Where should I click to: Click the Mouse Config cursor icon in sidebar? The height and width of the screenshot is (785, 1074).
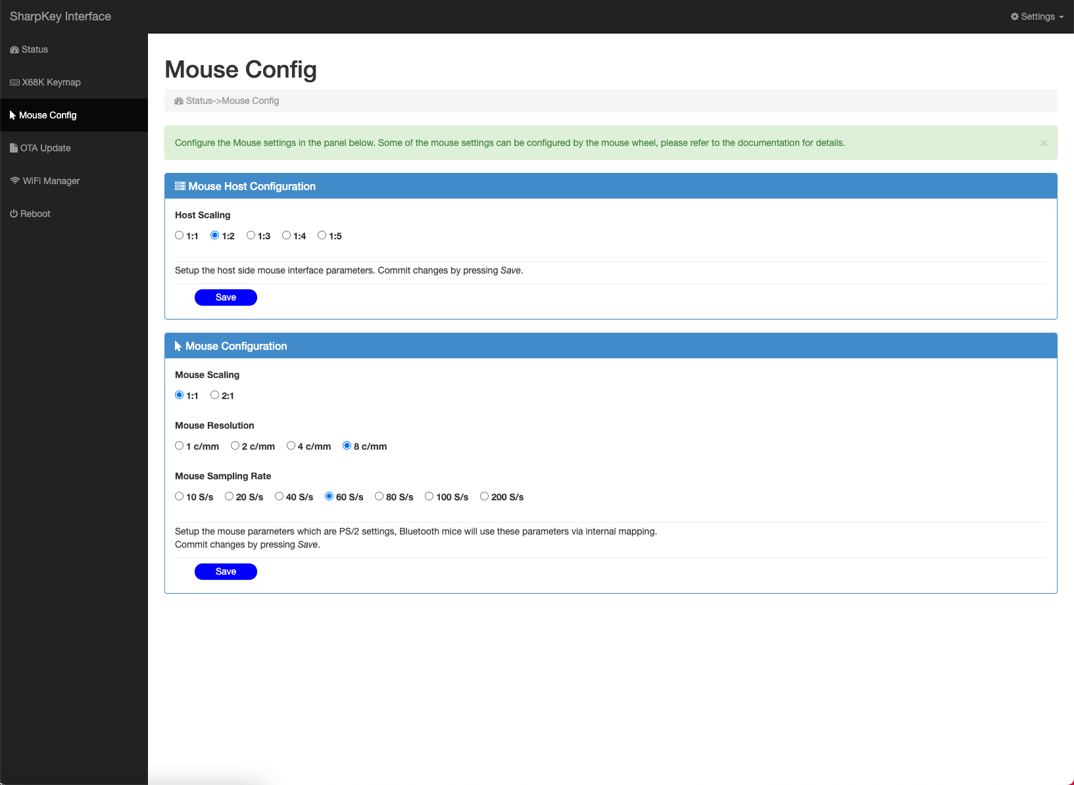pyautogui.click(x=12, y=115)
